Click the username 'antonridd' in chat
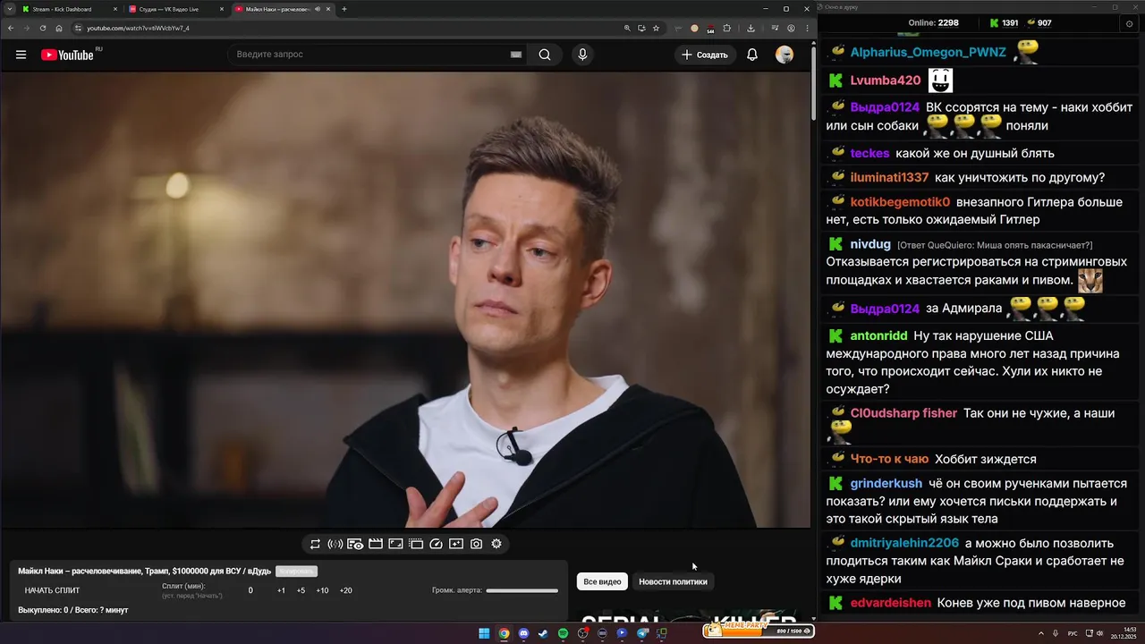 [x=878, y=336]
